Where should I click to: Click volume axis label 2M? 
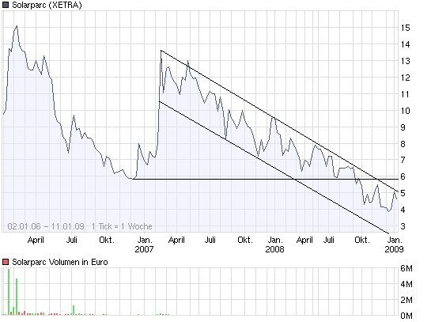406,300
